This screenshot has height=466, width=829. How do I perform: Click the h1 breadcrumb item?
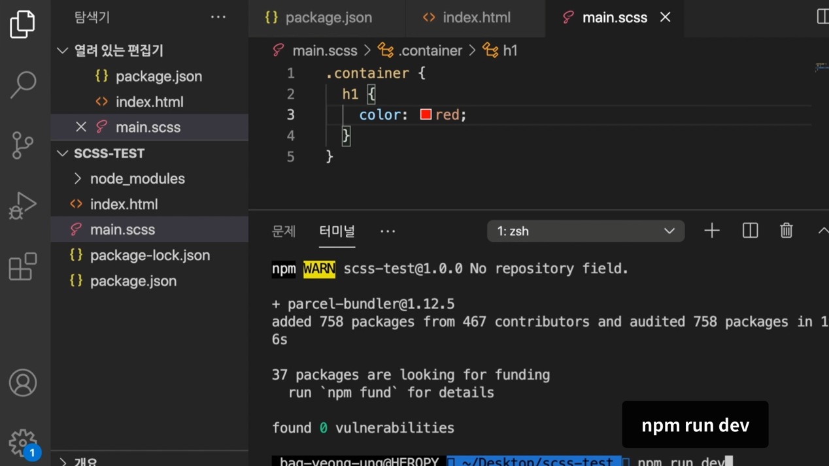coord(500,50)
